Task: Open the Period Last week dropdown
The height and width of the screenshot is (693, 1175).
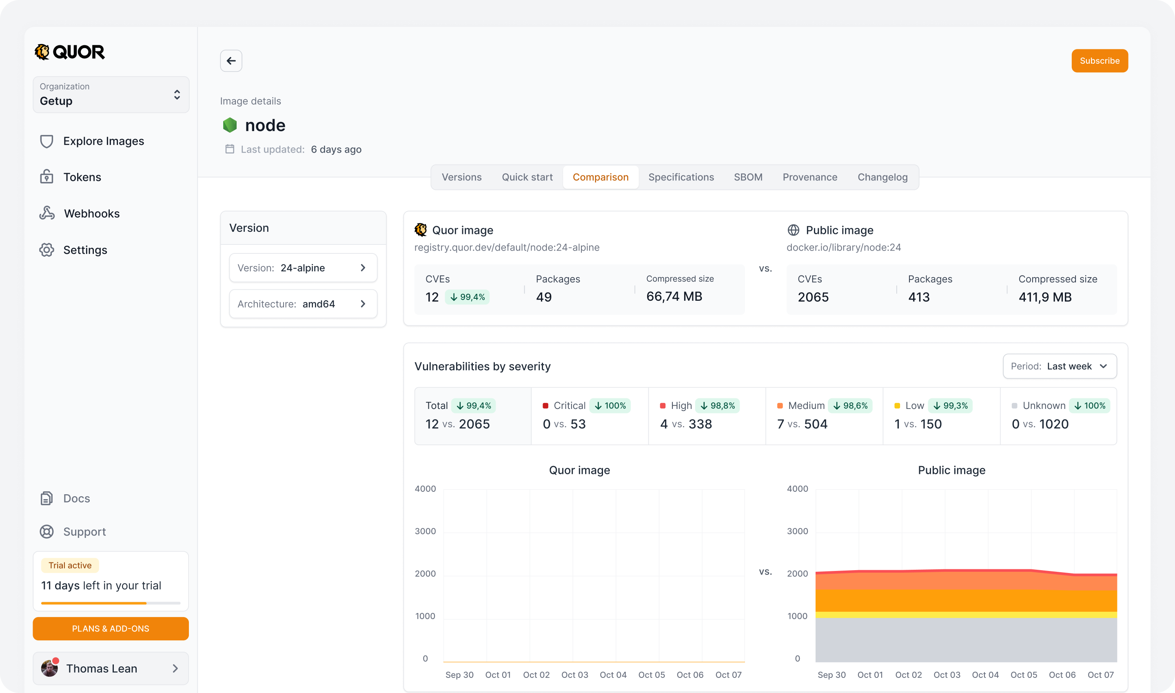Action: pyautogui.click(x=1060, y=366)
